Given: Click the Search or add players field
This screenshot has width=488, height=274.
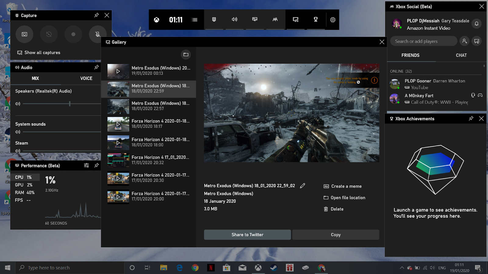Looking at the screenshot, I should pos(424,41).
